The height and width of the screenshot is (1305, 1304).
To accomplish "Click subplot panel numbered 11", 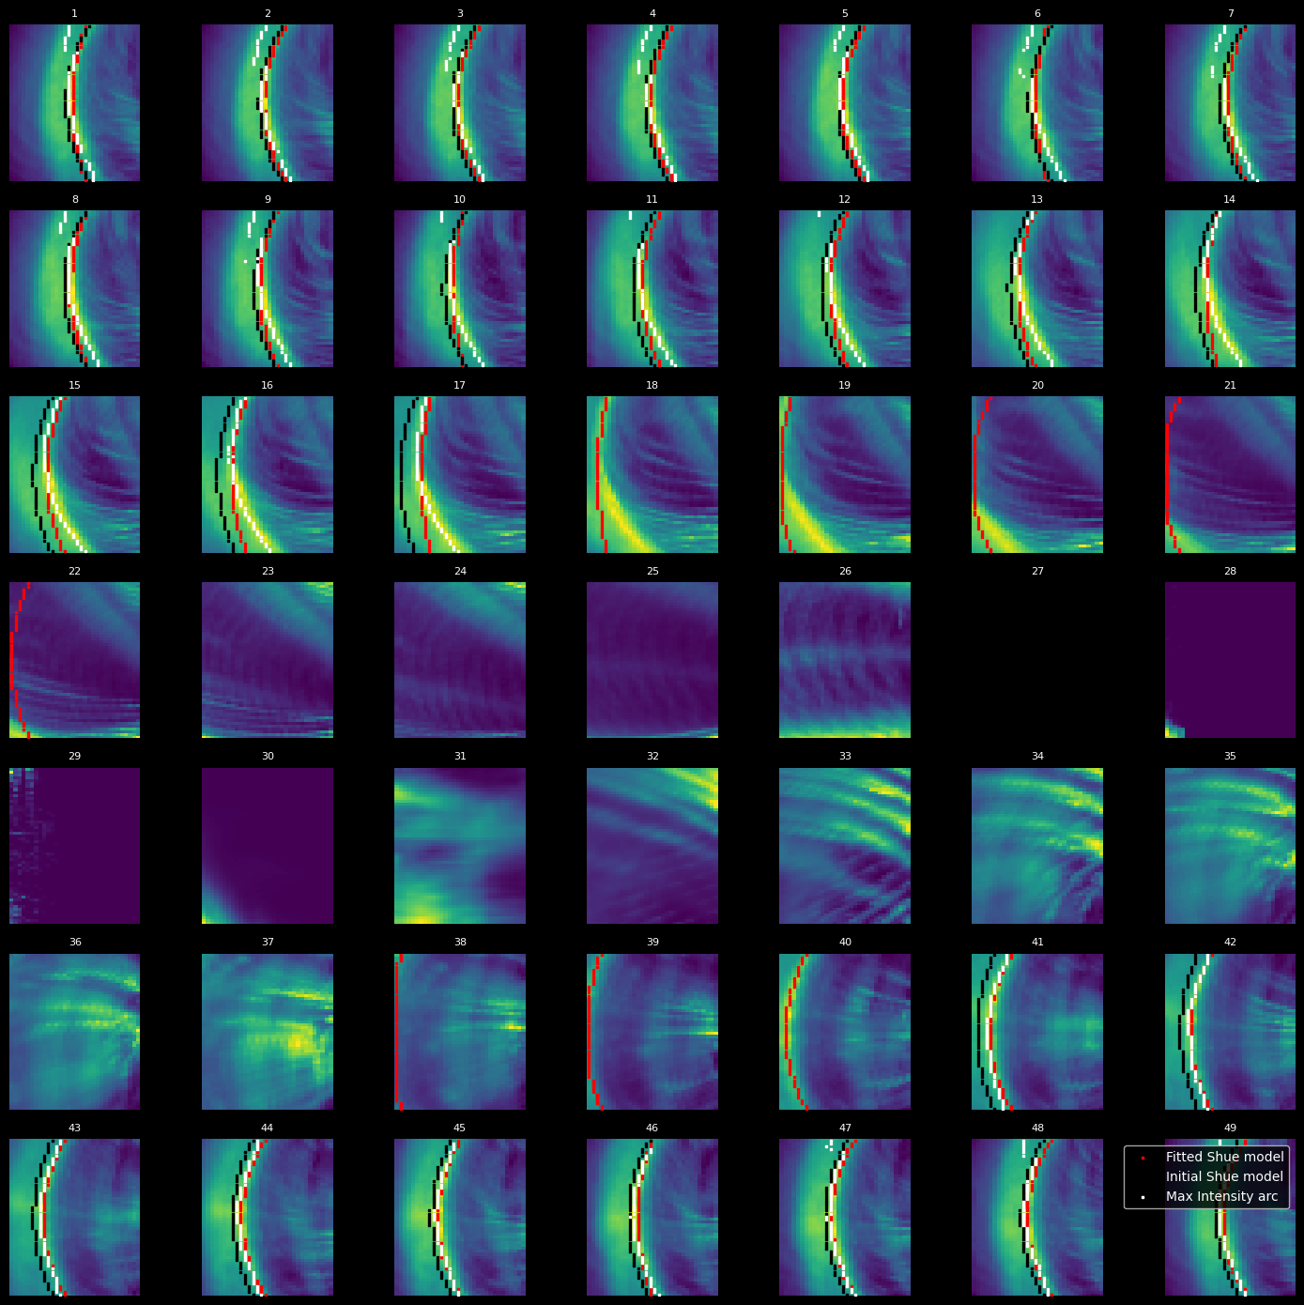I will coord(652,288).
